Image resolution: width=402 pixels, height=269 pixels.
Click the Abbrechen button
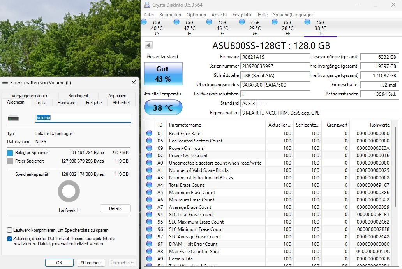tap(90, 263)
